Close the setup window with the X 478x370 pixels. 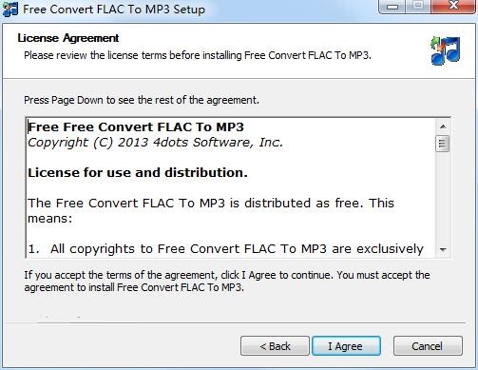(x=453, y=7)
